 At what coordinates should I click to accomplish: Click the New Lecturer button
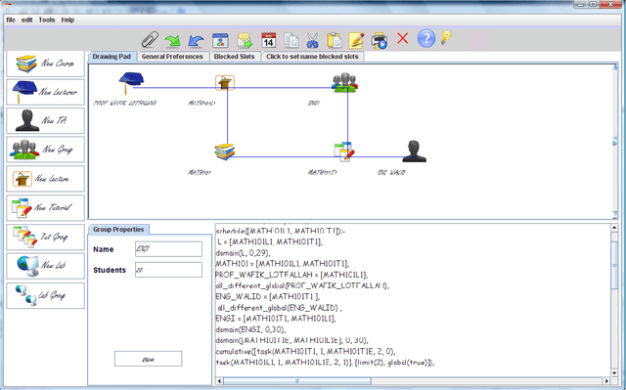tap(46, 92)
